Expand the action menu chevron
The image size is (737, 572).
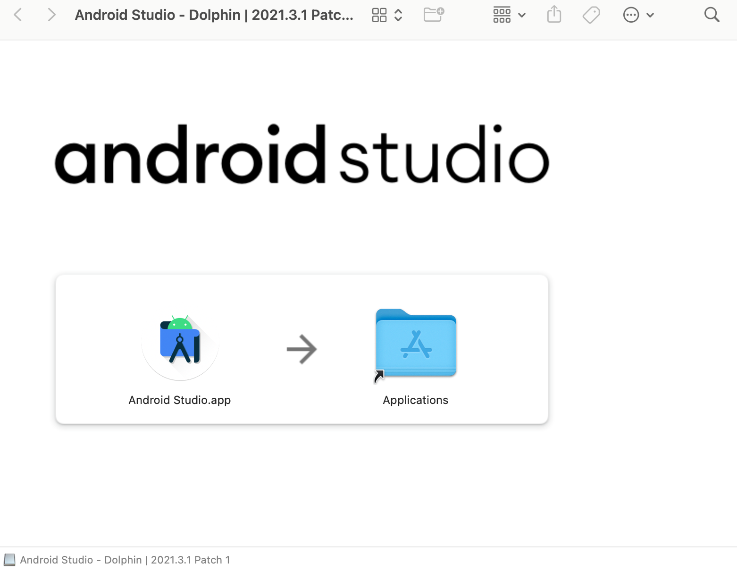(x=650, y=15)
